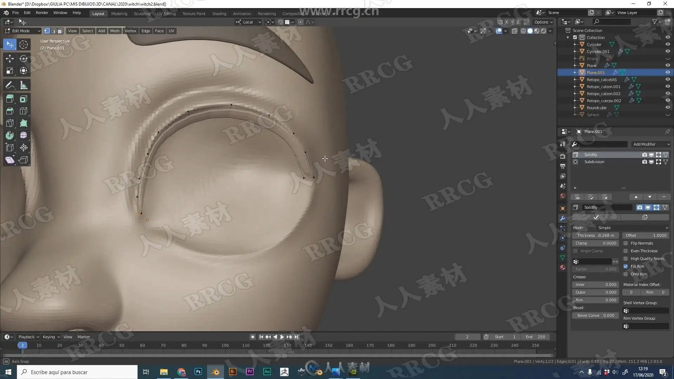Viewport: 674px width, 379px height.
Task: Select the Cursor tool
Action: click(24, 45)
